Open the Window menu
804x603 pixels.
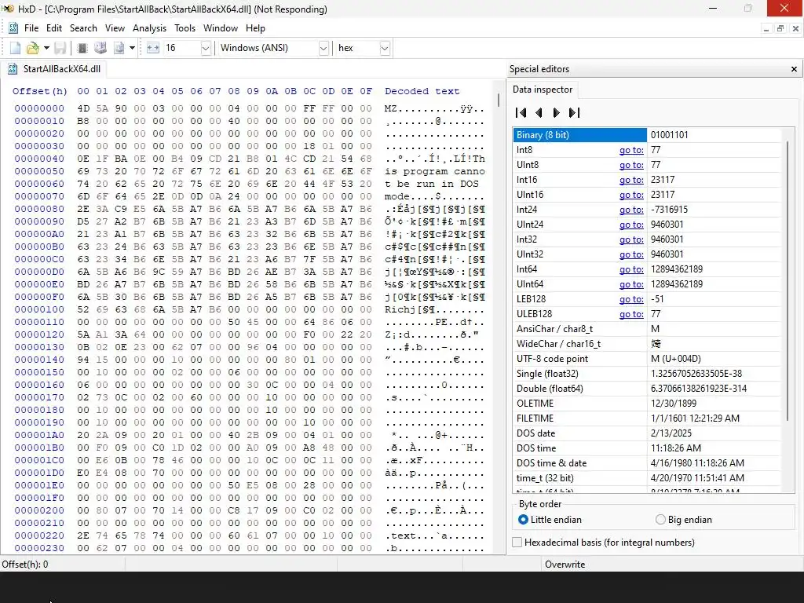[x=221, y=28]
